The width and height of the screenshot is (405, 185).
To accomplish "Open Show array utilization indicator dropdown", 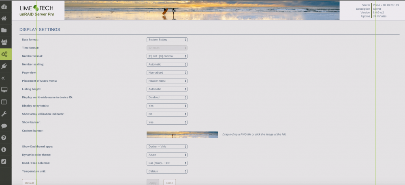I will 167,114.
